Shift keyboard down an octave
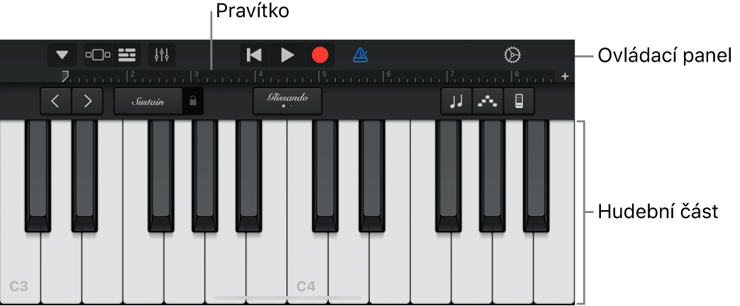 55,101
